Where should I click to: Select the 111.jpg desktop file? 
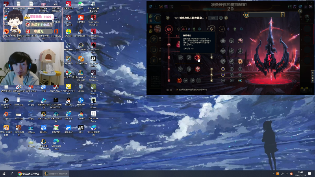click(x=31, y=143)
